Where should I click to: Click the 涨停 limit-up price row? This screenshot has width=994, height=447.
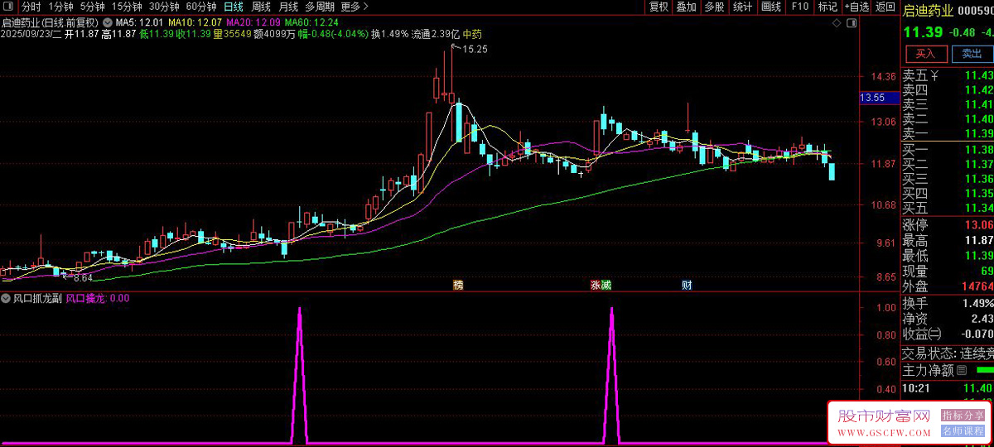(x=947, y=225)
